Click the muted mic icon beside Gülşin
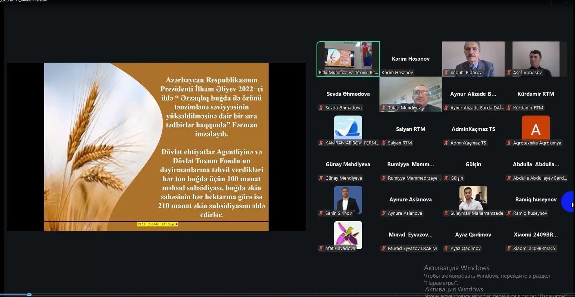 coord(446,178)
